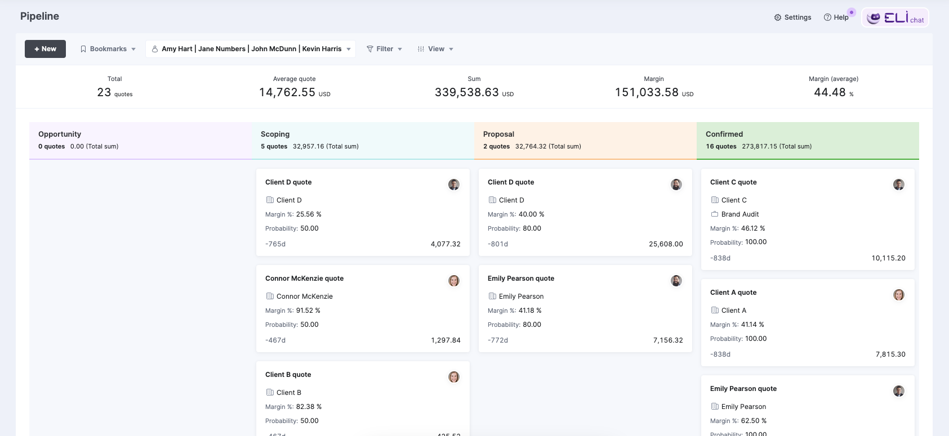The width and height of the screenshot is (949, 436).
Task: Click company icon beside Emily Pearson in Confirmed
Action: tap(715, 406)
